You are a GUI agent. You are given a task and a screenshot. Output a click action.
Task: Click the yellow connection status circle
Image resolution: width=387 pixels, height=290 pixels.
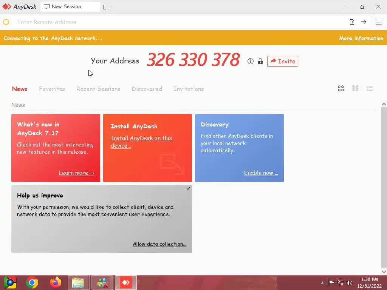pos(6,22)
